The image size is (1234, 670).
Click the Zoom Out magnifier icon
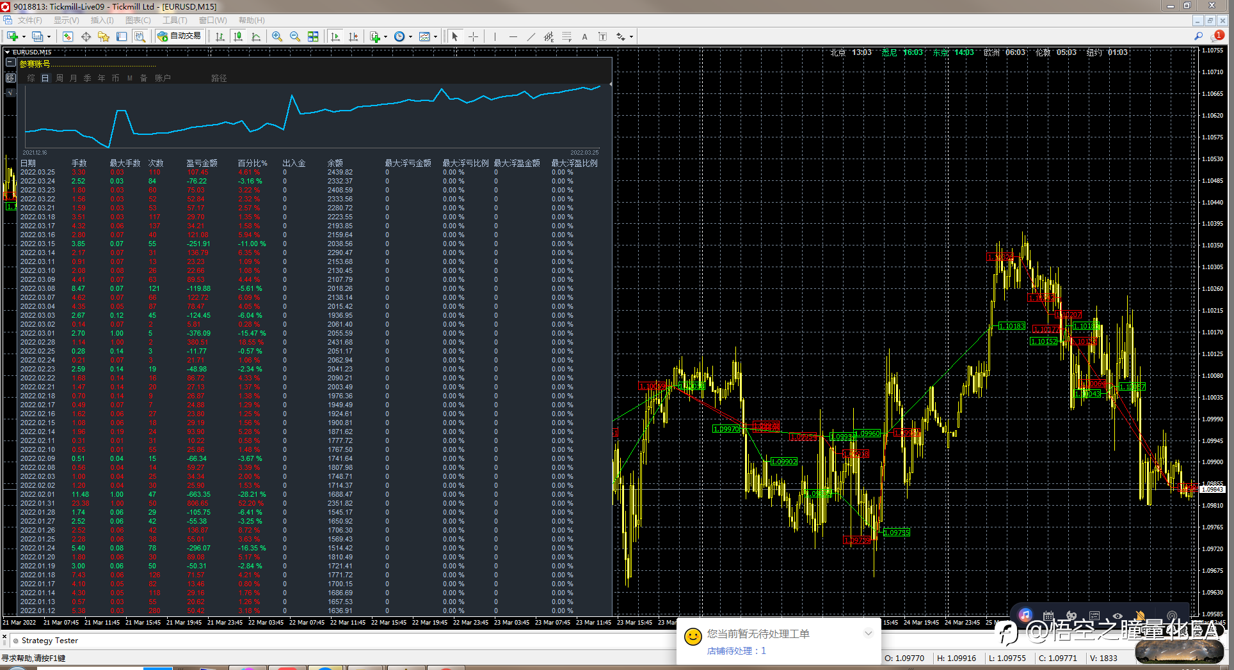click(x=294, y=36)
